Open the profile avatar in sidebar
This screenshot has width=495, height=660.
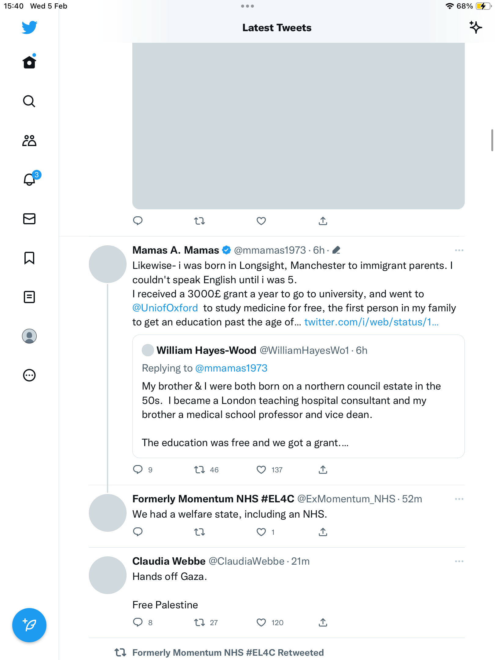[29, 336]
